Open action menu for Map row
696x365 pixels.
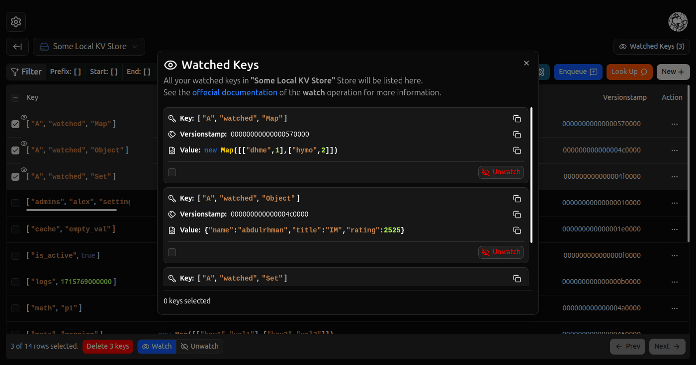pyautogui.click(x=675, y=124)
